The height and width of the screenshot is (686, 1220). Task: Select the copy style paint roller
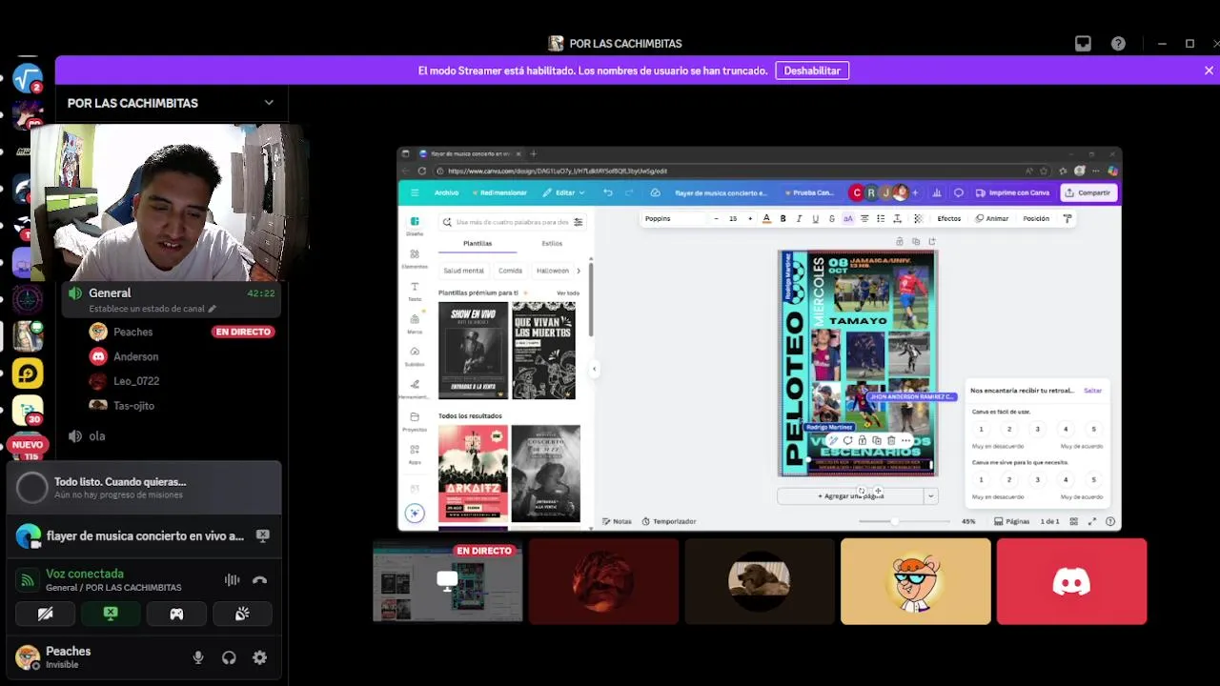click(1067, 218)
